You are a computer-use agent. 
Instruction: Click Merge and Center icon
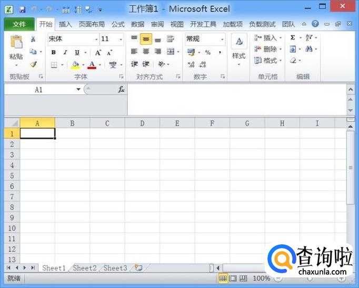click(x=171, y=52)
